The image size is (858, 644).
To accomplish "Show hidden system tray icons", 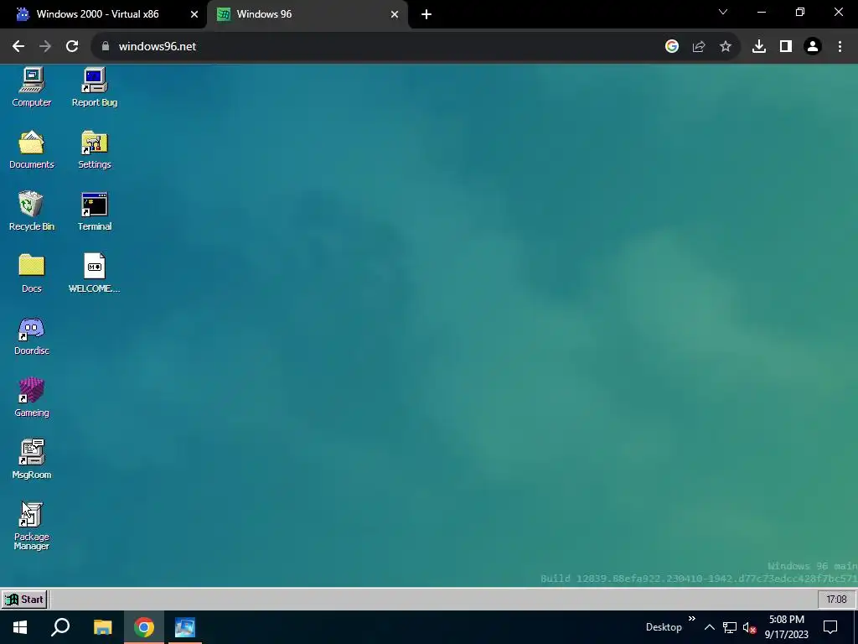I will (x=709, y=627).
